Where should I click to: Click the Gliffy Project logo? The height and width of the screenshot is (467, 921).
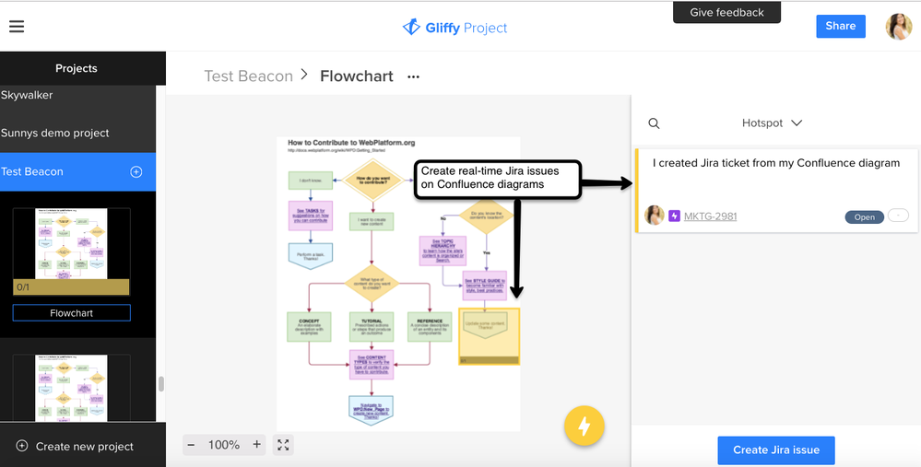455,28
